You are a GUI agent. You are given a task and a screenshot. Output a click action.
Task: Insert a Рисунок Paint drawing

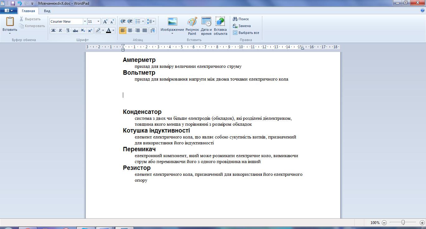click(x=192, y=26)
